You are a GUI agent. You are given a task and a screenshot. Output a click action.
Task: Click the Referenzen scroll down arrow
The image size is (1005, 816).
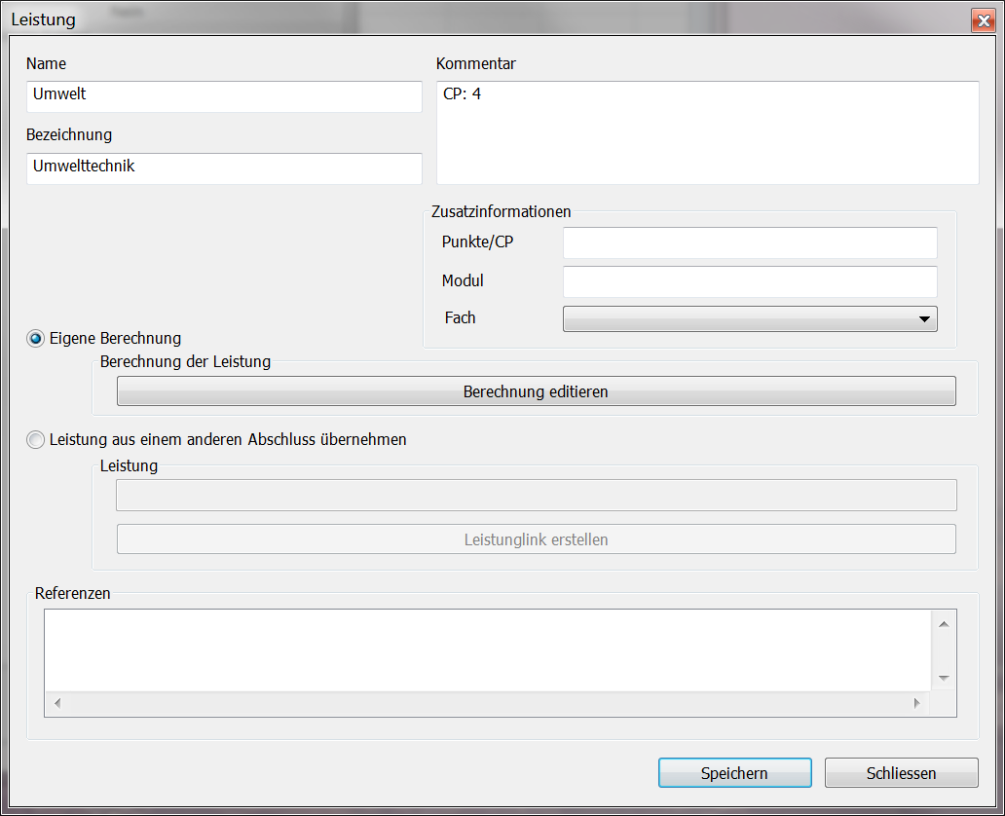pyautogui.click(x=943, y=678)
